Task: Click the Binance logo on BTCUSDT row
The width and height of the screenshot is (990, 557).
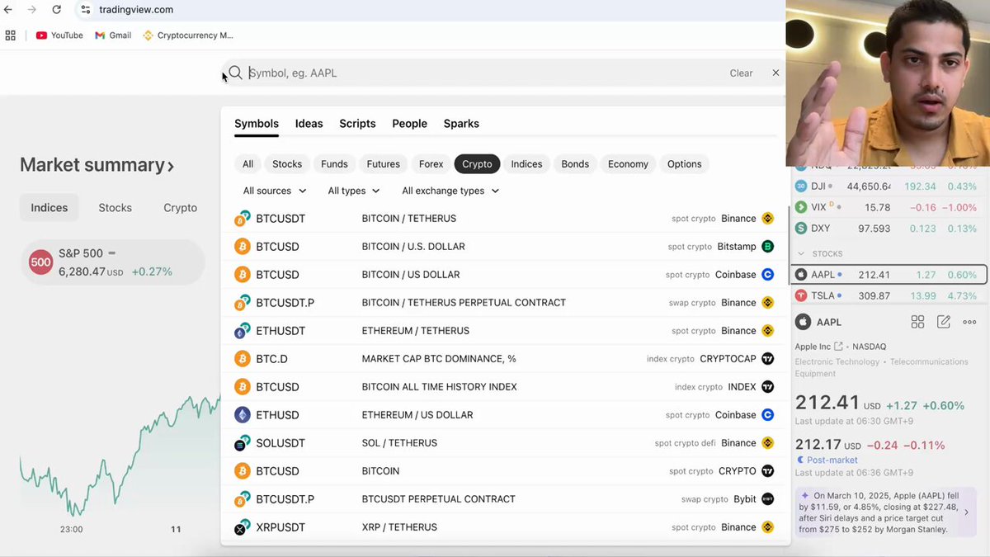Action: (x=767, y=219)
